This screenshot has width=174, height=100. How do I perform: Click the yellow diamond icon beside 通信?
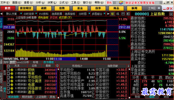(x=12, y=92)
